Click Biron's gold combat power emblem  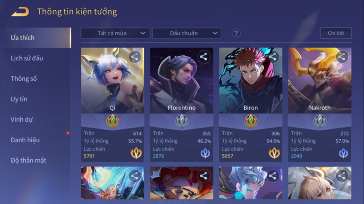274,153
